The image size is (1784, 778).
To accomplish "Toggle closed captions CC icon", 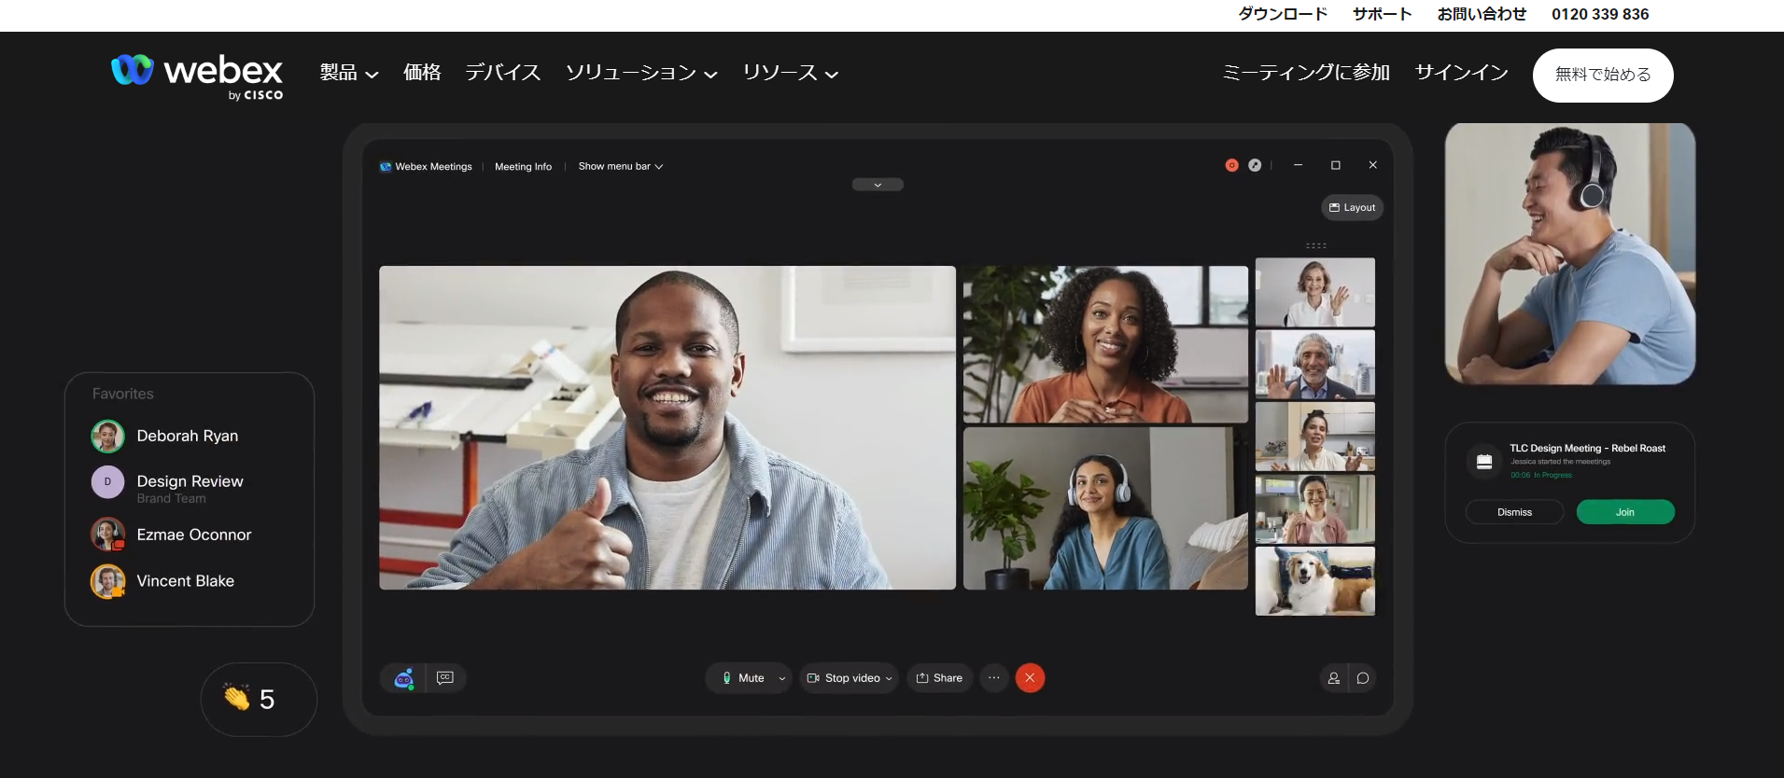I will 445,678.
